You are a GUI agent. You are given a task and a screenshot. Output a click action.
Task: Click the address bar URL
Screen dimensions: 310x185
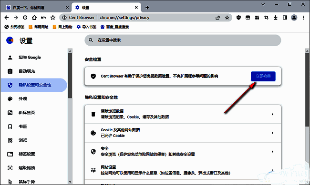(124, 18)
